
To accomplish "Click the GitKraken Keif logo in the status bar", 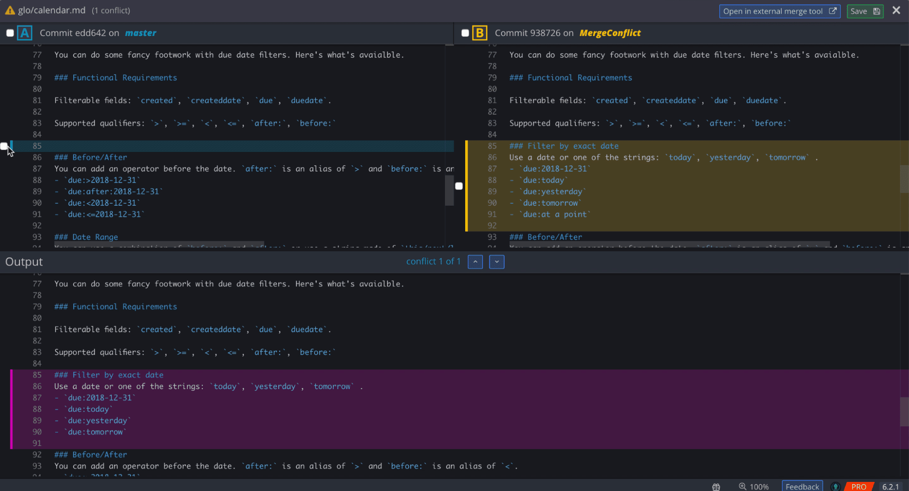I will 836,486.
